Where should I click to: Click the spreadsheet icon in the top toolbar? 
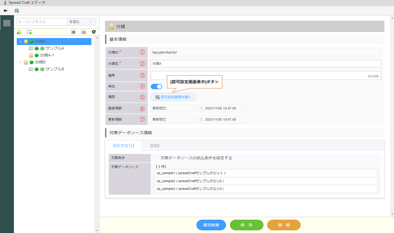pos(17,11)
